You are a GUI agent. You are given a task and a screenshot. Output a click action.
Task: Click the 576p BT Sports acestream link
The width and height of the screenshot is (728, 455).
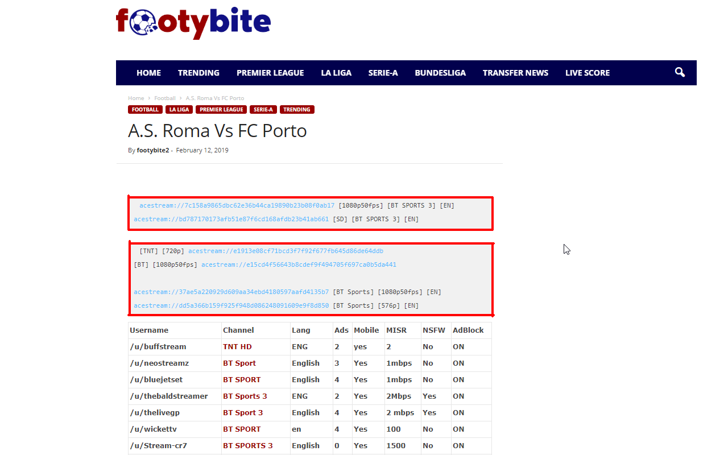230,305
